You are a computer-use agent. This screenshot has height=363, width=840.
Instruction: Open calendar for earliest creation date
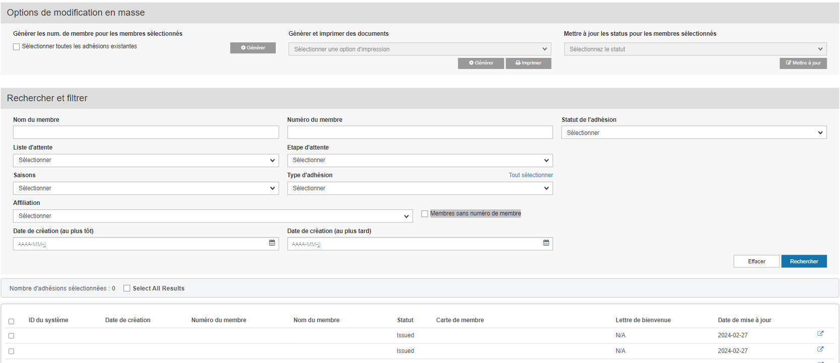(272, 243)
